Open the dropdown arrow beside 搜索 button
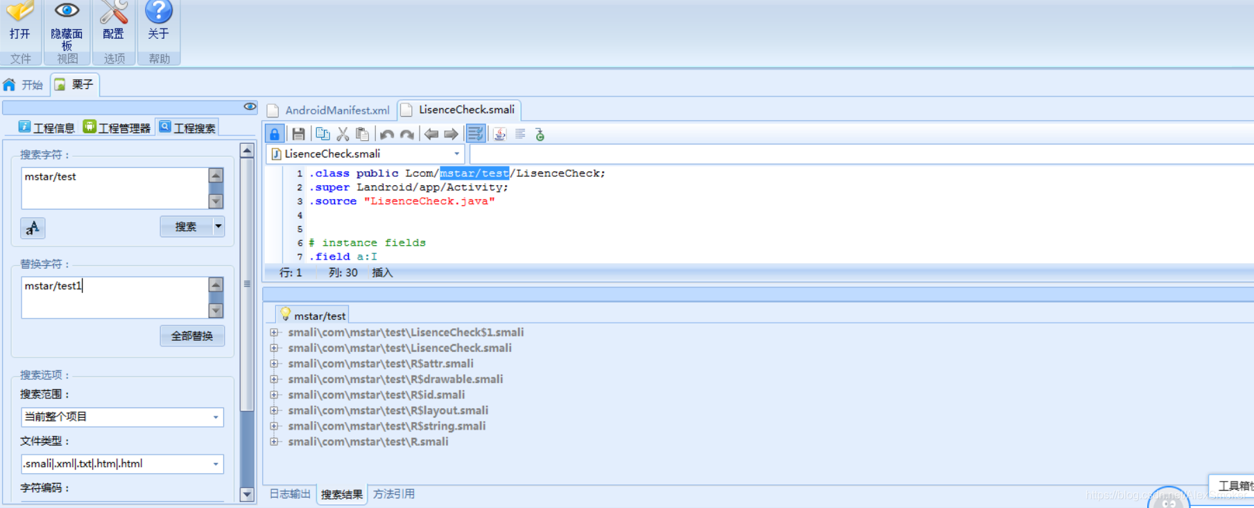Screen dimensions: 1254x508 tap(218, 227)
